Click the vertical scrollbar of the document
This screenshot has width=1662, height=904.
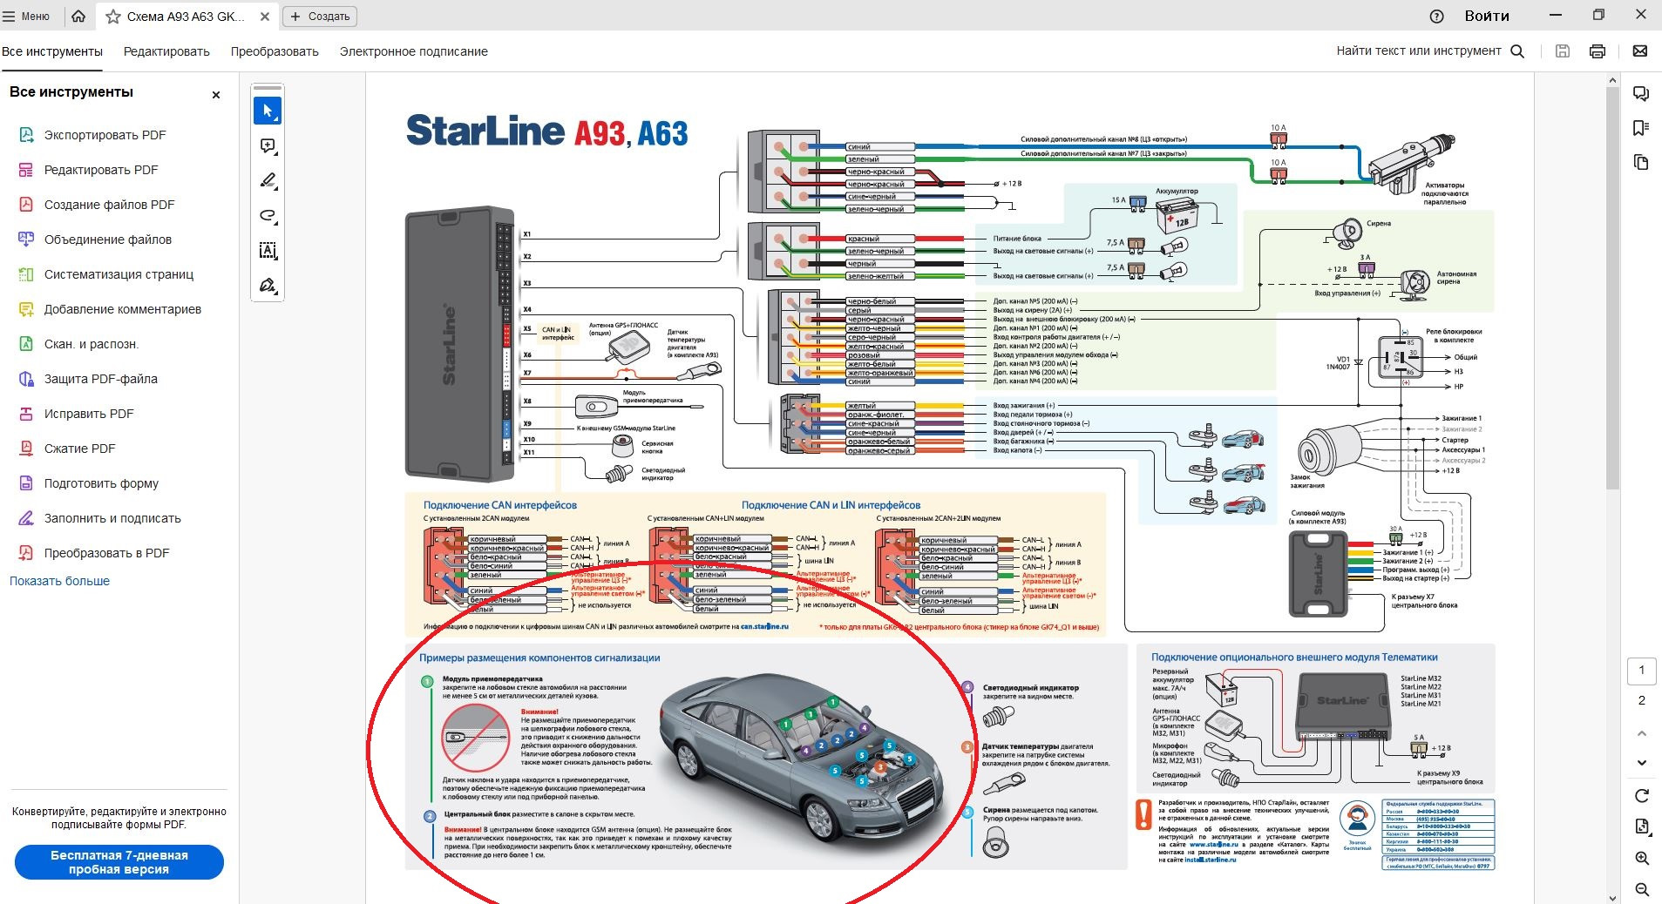(x=1612, y=287)
